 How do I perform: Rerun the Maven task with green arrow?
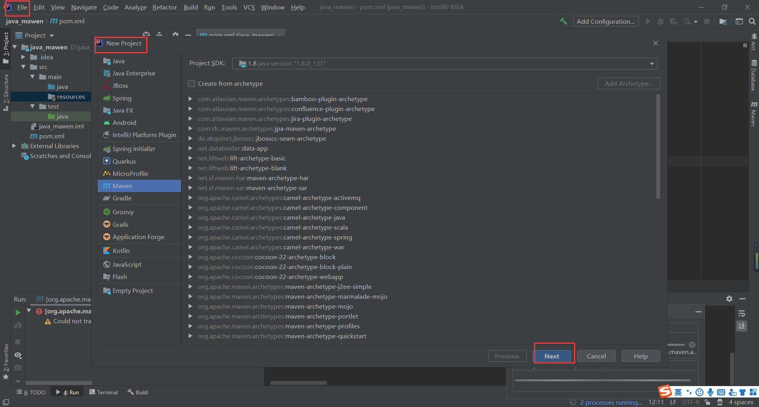(x=18, y=312)
